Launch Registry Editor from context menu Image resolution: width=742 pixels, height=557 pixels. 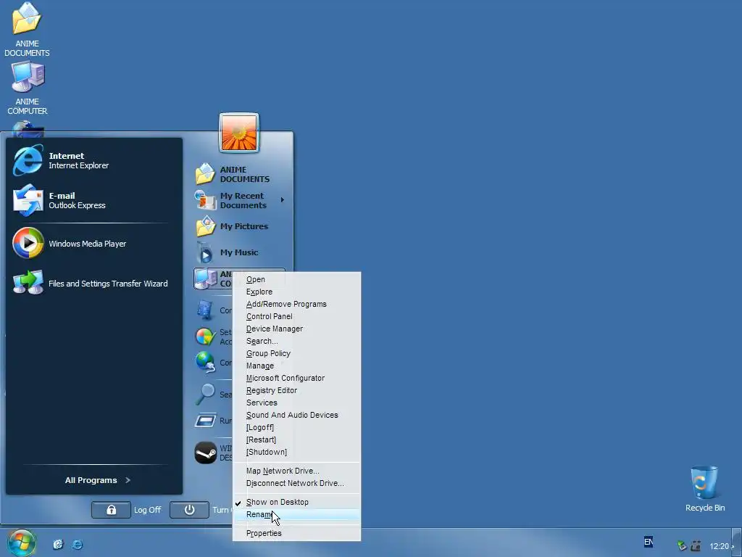(x=296, y=390)
